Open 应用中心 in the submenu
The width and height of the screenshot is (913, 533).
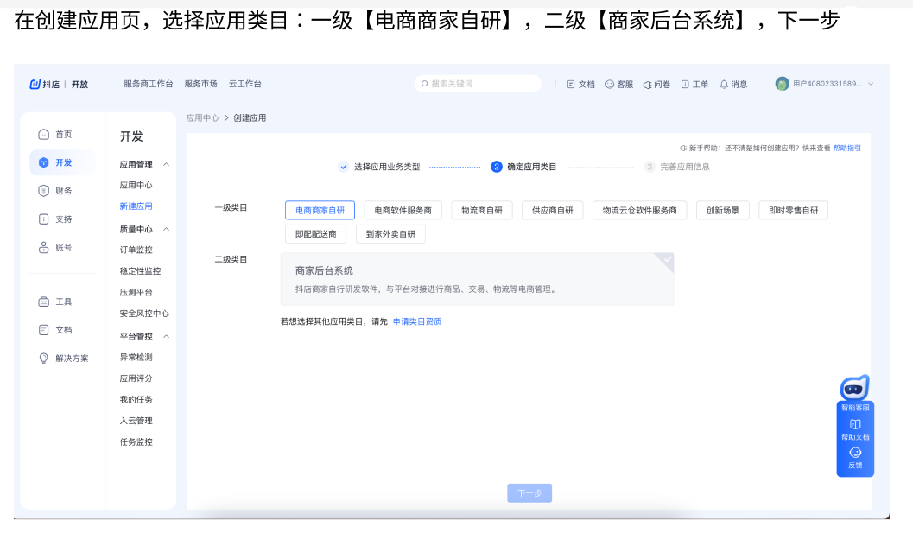136,185
